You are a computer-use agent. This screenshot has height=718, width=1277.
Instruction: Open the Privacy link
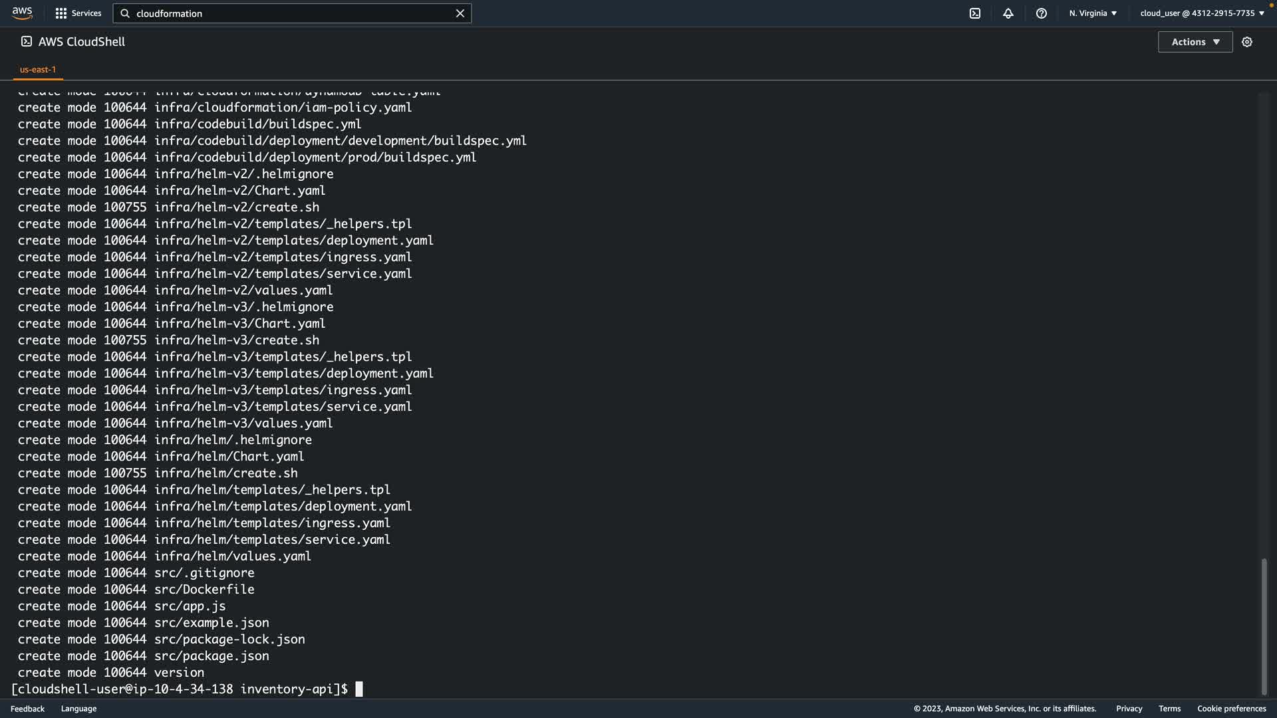[x=1129, y=709]
